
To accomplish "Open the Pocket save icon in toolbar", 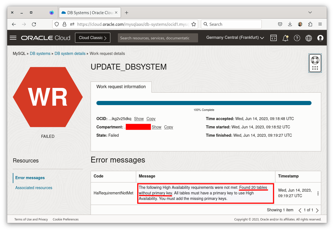I will [x=280, y=24].
